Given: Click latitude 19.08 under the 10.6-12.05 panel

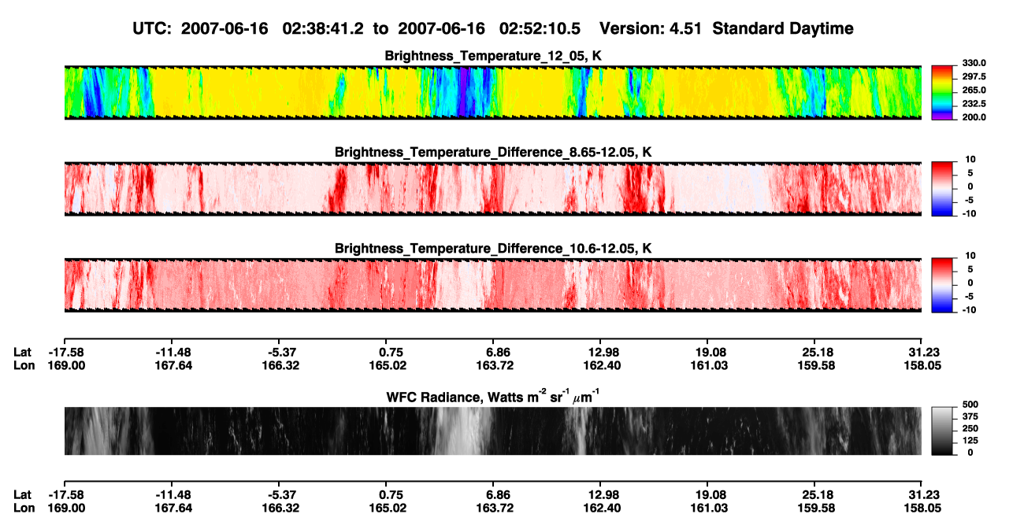Looking at the screenshot, I should (x=708, y=352).
